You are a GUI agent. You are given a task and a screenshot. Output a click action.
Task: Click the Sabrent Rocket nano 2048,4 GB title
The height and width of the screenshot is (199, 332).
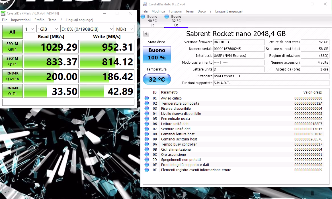click(236, 34)
